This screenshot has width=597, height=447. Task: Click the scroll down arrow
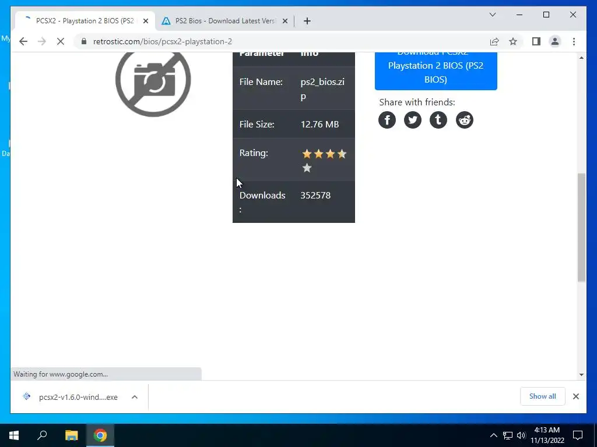pyautogui.click(x=581, y=375)
